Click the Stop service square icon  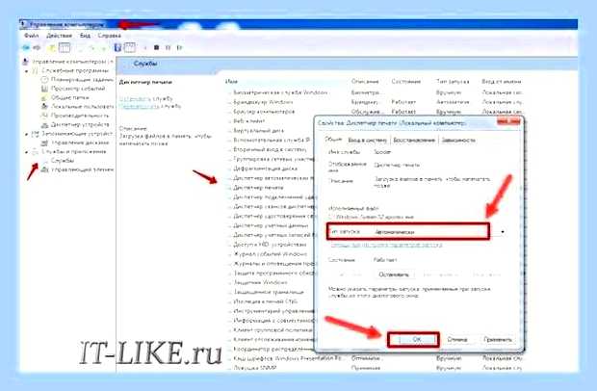157,47
